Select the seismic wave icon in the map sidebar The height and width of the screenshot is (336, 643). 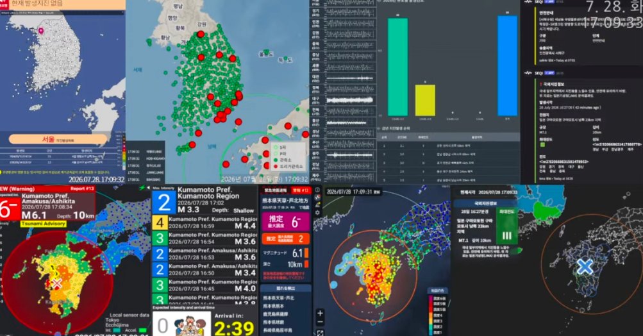tap(318, 197)
